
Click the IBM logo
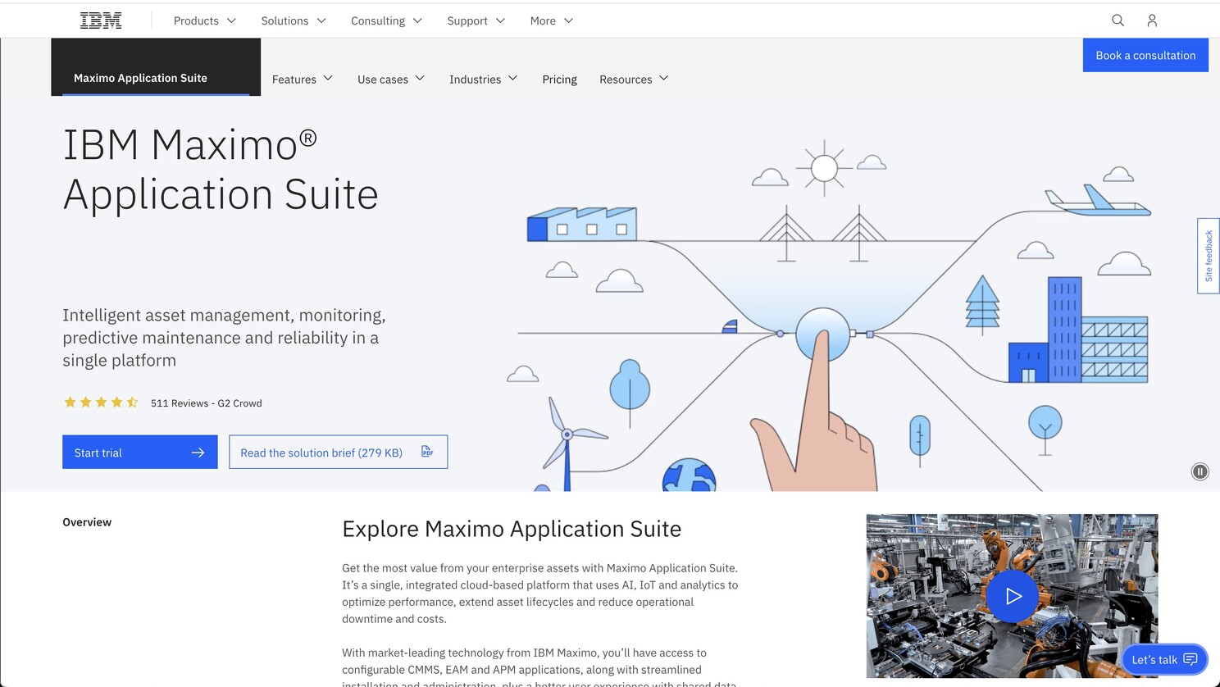point(101,20)
